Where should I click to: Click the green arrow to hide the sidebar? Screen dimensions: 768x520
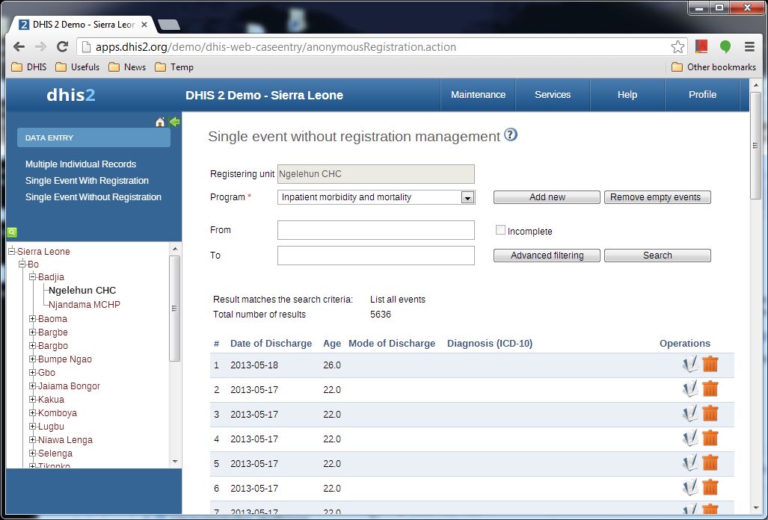pos(174,122)
